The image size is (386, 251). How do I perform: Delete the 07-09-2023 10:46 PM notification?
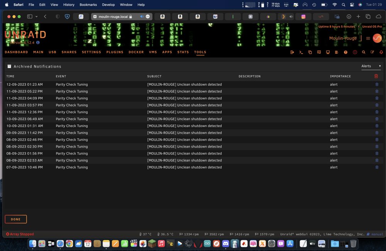coord(377,167)
